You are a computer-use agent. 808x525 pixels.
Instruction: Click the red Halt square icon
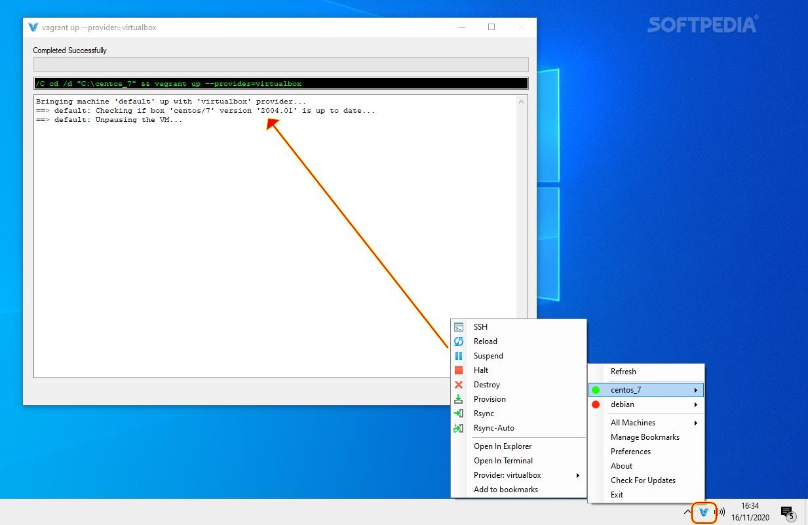(x=459, y=370)
